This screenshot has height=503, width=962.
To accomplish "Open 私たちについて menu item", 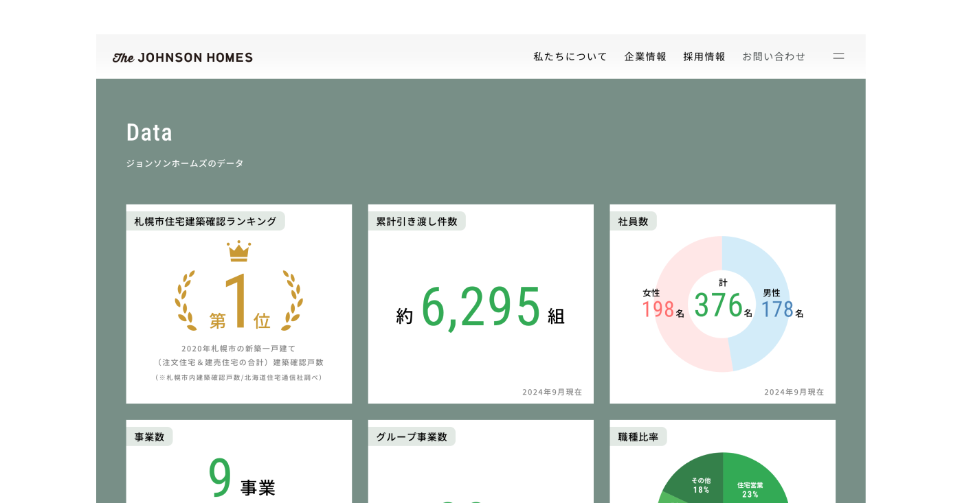I will click(x=570, y=57).
